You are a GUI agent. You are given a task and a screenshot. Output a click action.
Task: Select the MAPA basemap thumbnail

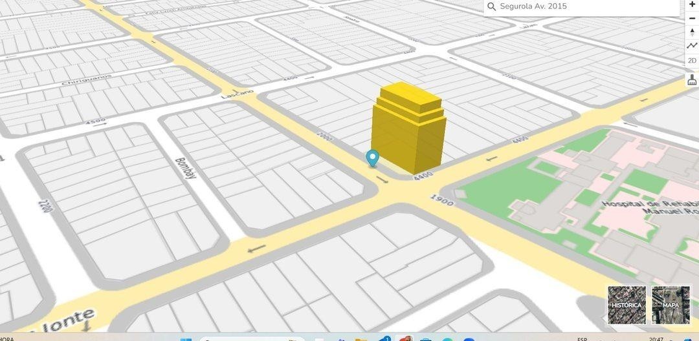(x=671, y=305)
